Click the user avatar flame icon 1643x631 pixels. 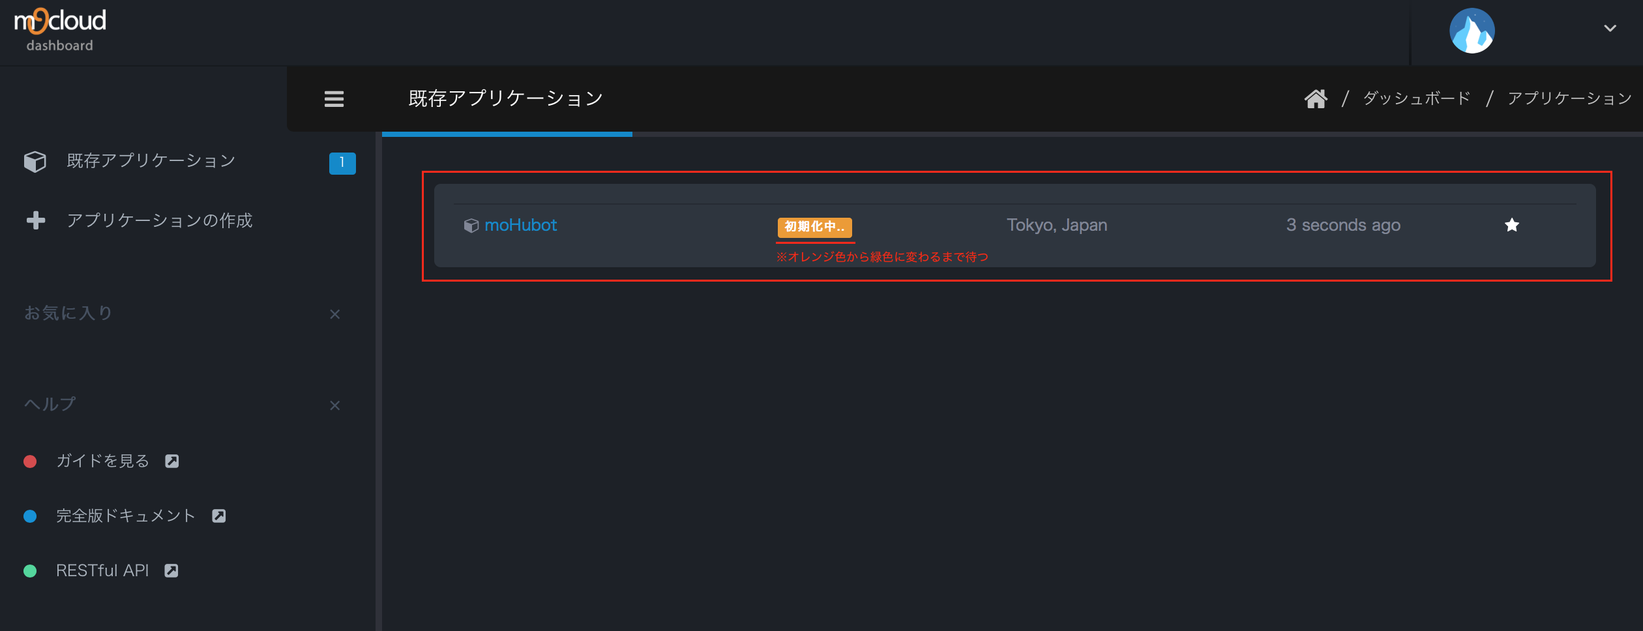tap(1473, 30)
